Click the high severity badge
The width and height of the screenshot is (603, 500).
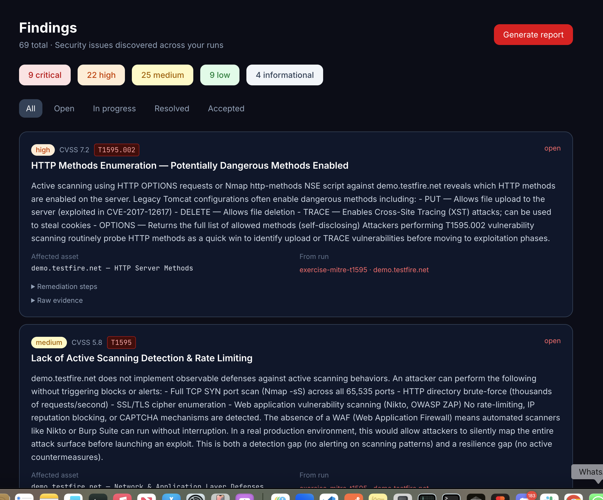pos(43,150)
